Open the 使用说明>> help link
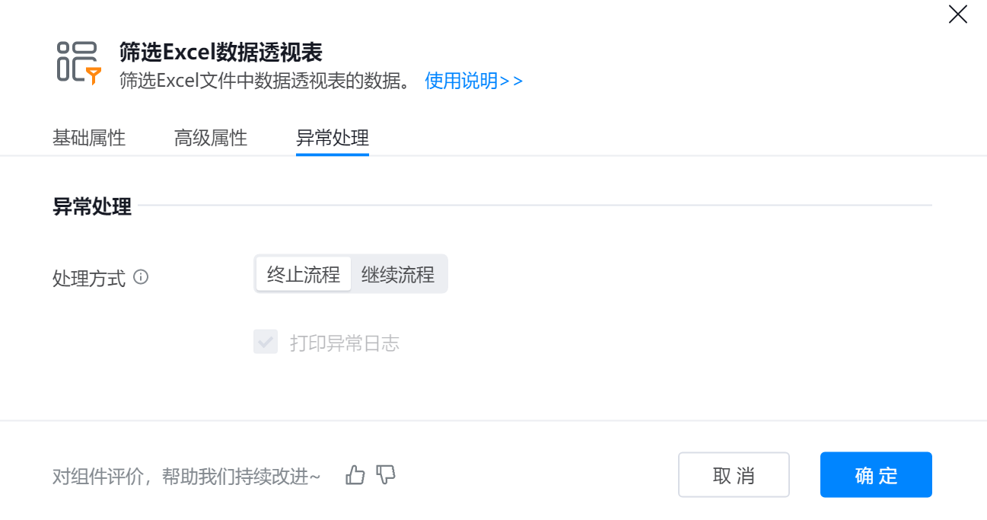Image resolution: width=987 pixels, height=520 pixels. (x=473, y=81)
